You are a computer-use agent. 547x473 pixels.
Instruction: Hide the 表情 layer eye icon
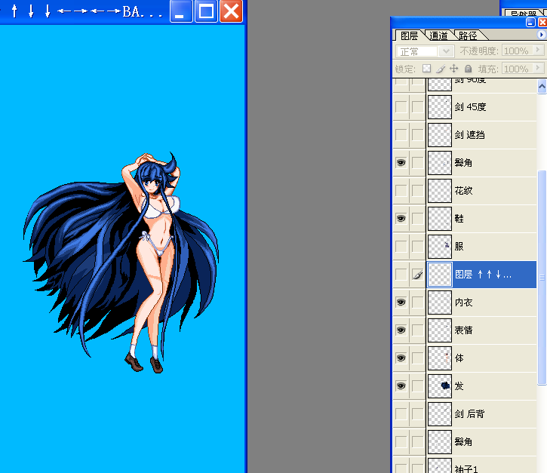point(401,330)
